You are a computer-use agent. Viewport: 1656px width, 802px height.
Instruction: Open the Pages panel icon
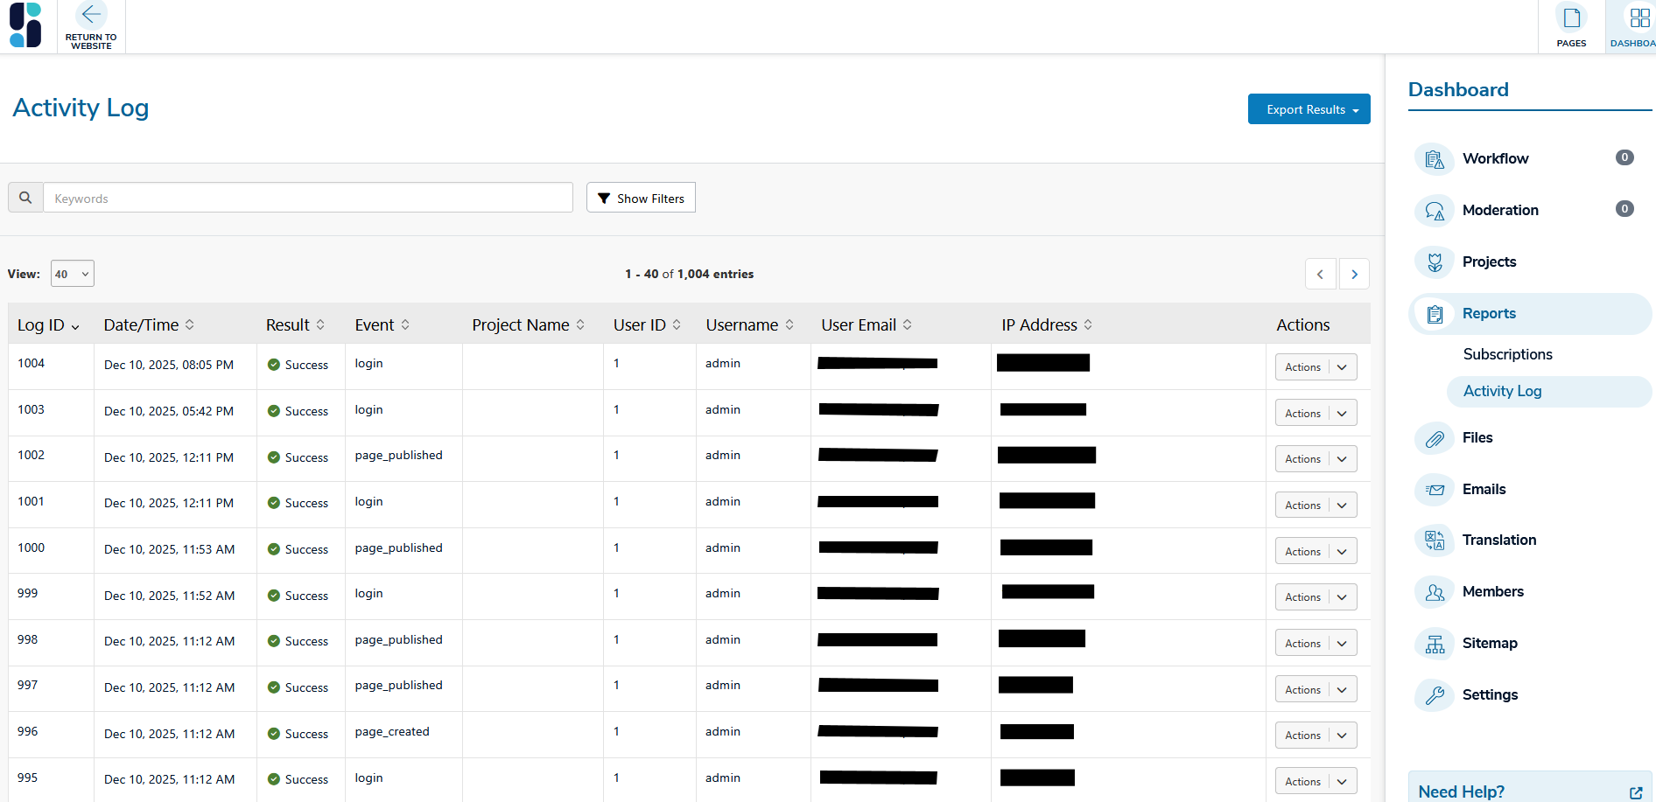click(x=1571, y=18)
